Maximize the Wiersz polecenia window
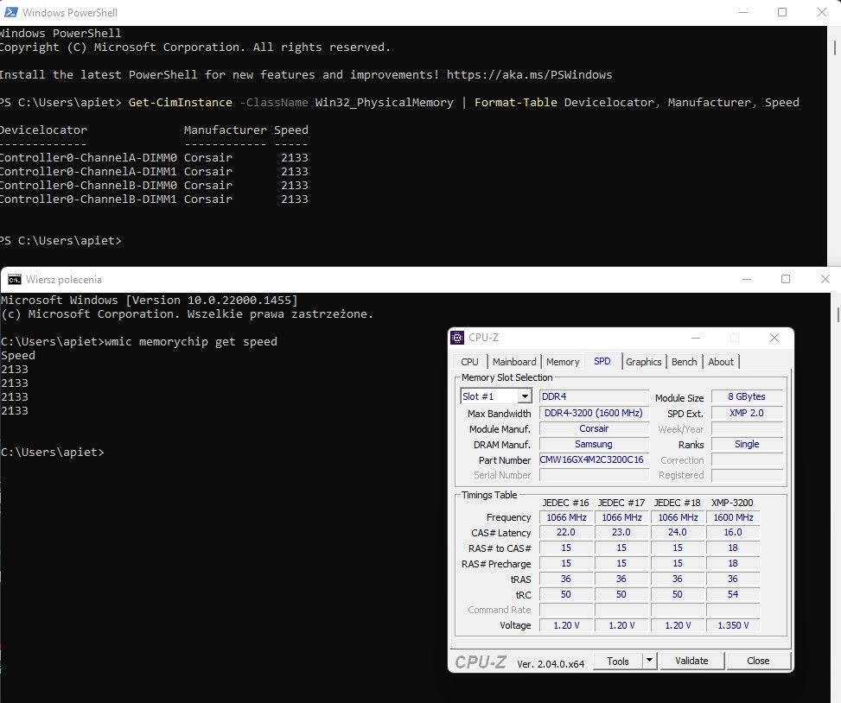This screenshot has width=841, height=703. pos(786,279)
